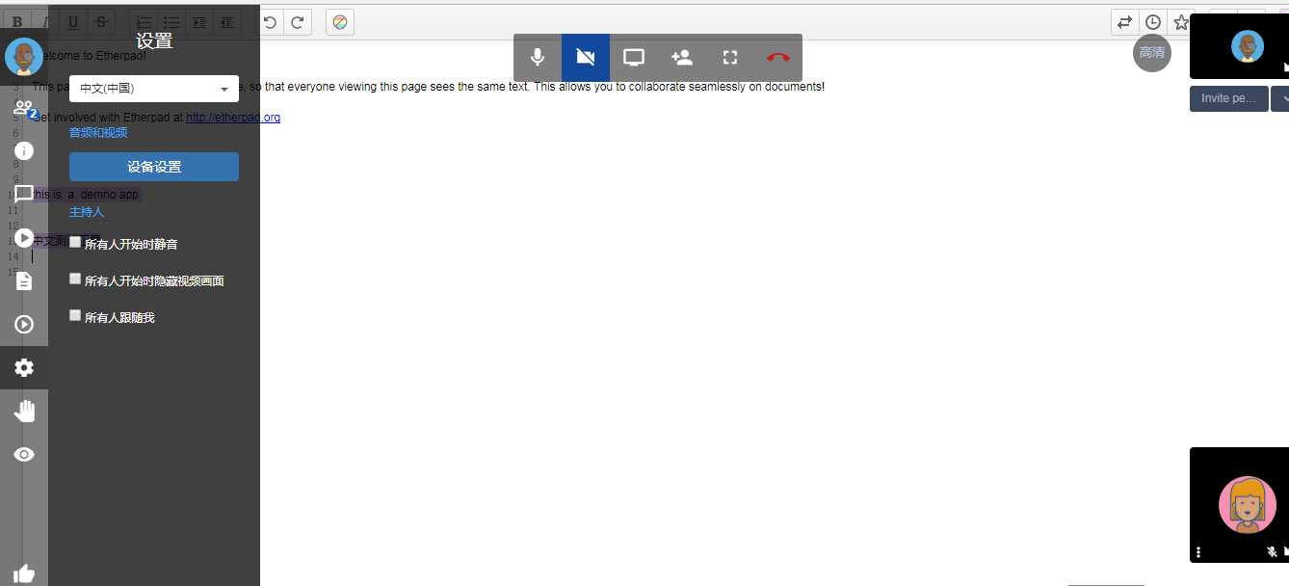Image resolution: width=1289 pixels, height=586 pixels.
Task: Toggle the camera off button
Action: coord(586,58)
